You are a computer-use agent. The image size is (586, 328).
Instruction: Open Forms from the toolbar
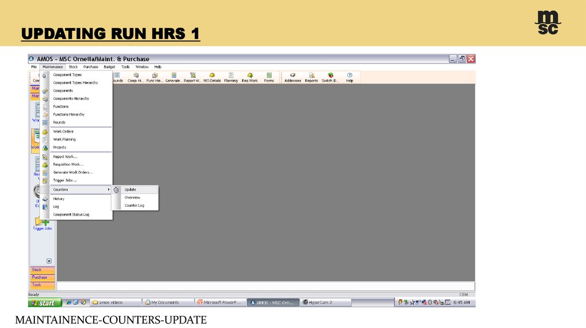tap(269, 78)
